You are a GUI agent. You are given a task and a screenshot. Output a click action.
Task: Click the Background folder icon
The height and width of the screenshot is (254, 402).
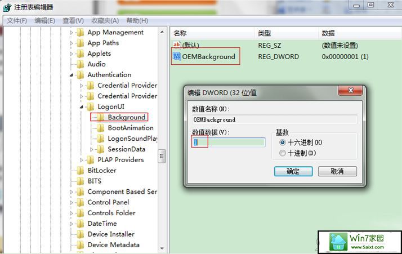point(100,117)
